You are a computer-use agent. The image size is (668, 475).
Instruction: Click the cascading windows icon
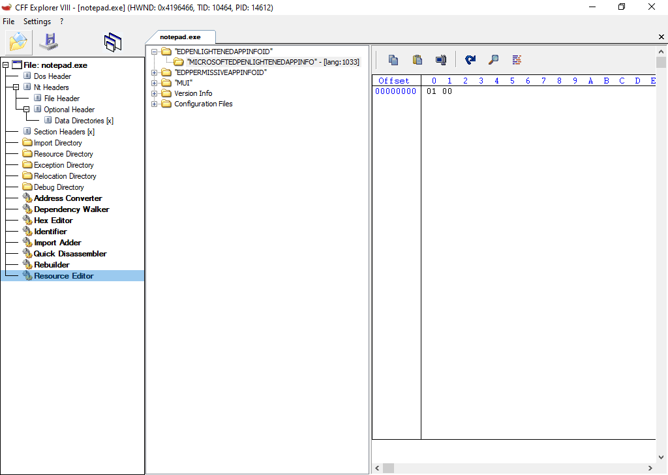coord(112,42)
